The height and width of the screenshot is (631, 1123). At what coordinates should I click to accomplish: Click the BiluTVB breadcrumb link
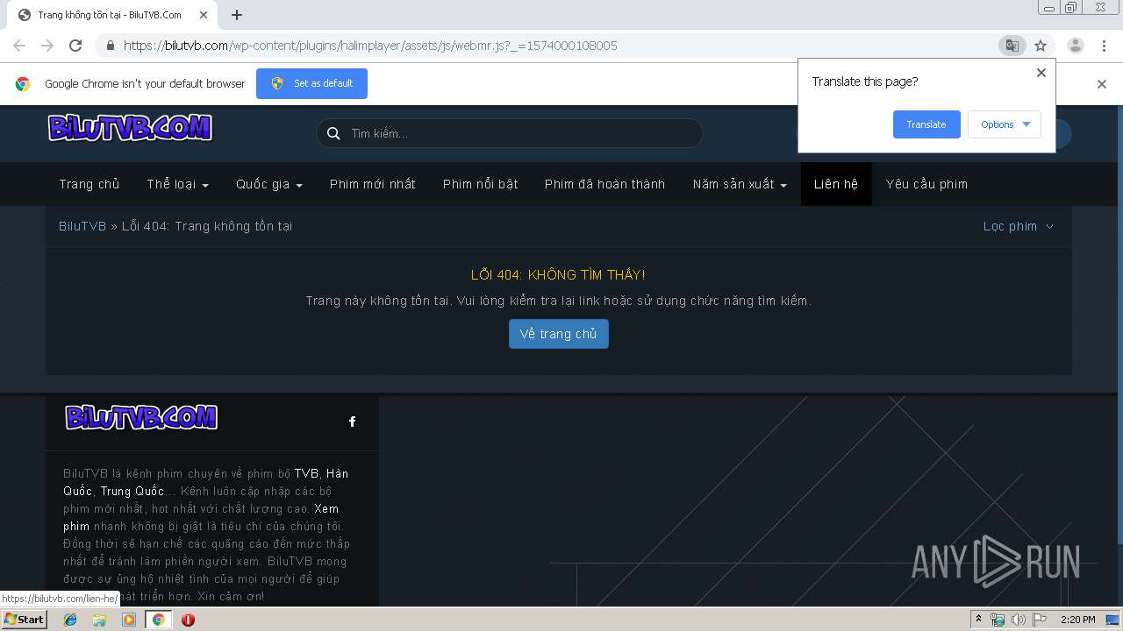tap(82, 226)
